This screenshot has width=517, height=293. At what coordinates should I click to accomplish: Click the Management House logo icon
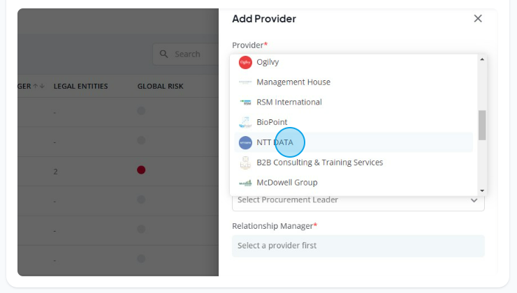pyautogui.click(x=245, y=82)
